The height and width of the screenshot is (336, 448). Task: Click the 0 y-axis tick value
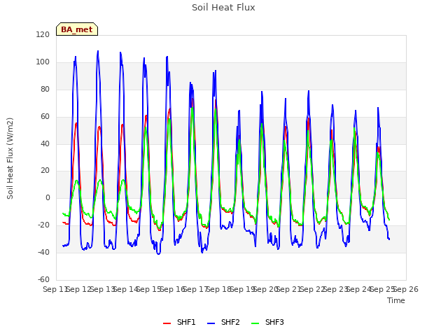[x=48, y=197]
